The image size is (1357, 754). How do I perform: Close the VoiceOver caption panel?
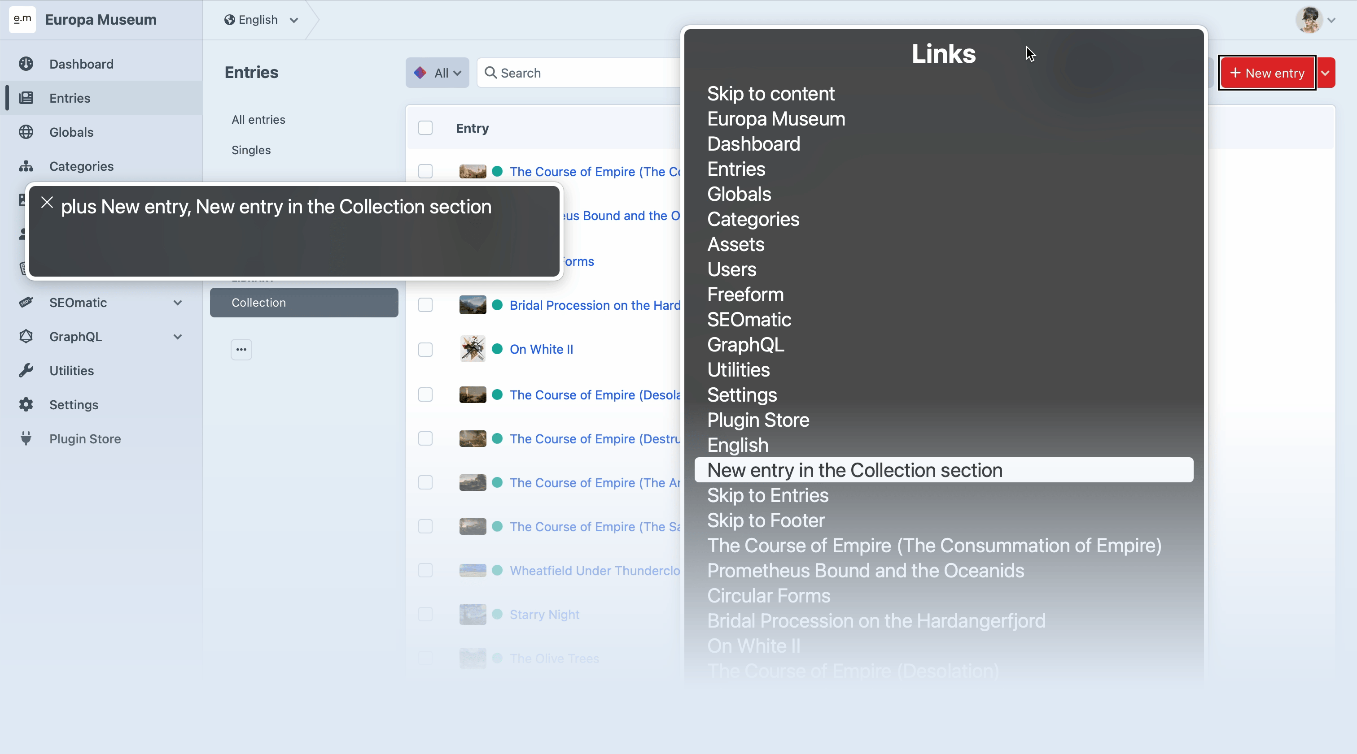click(47, 203)
